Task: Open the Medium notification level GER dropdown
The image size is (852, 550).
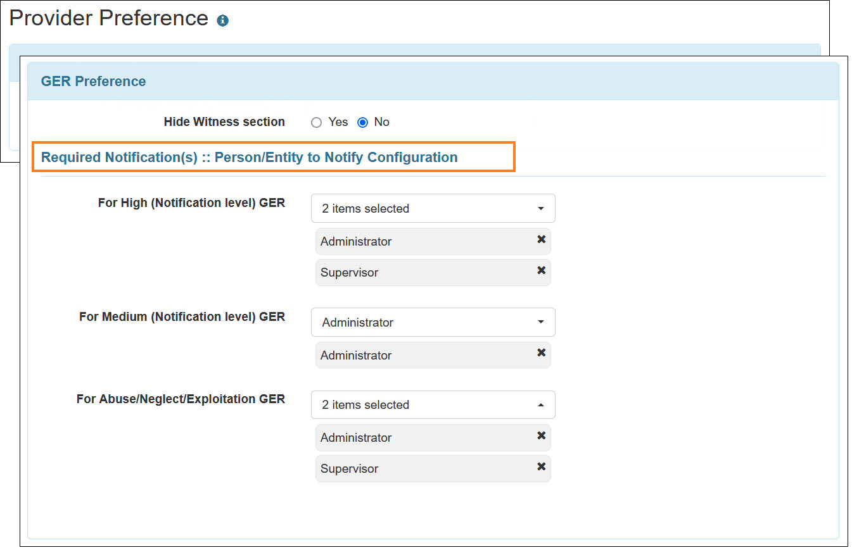Action: point(433,322)
